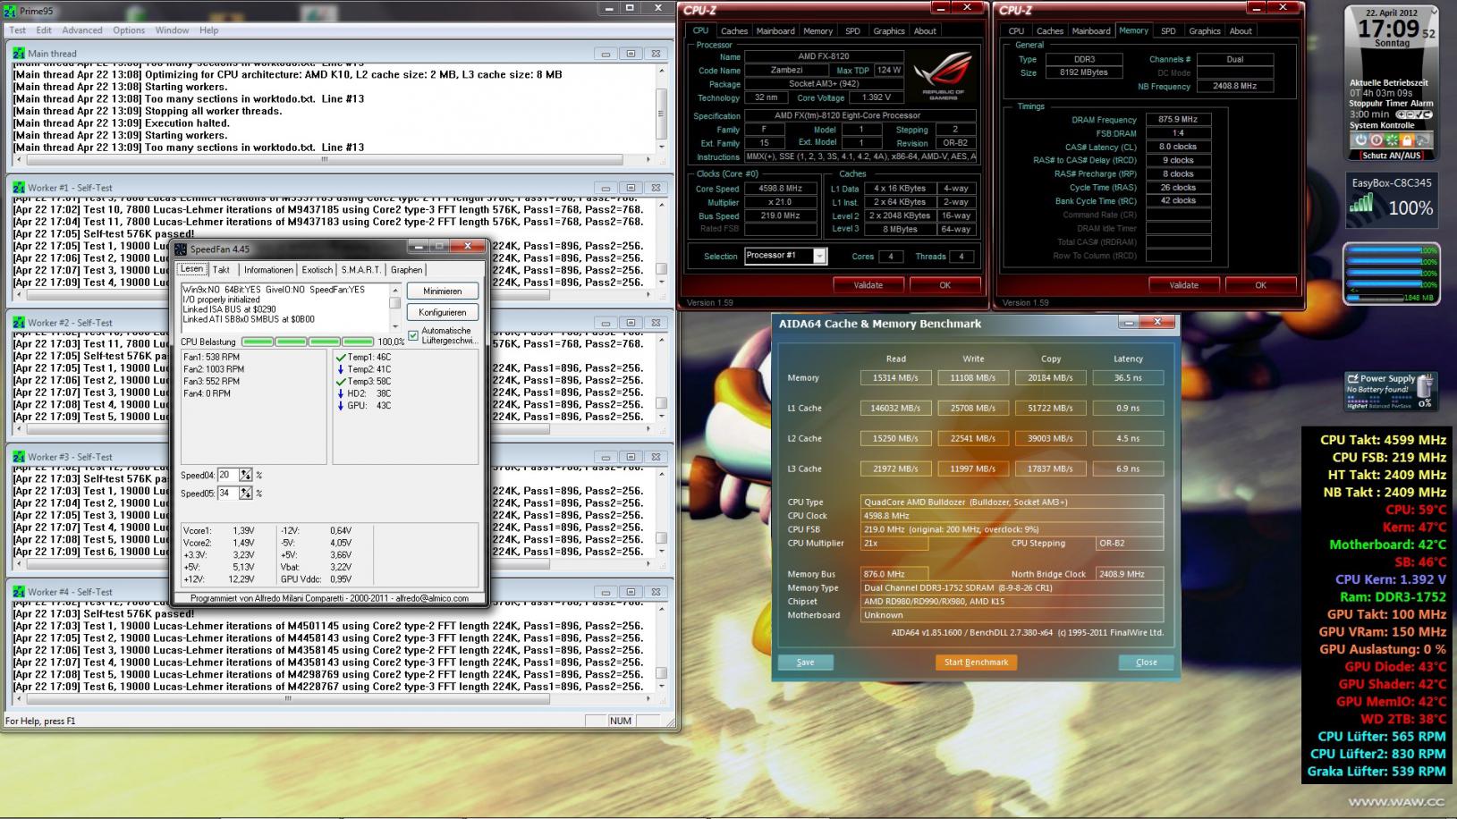
Task: Open the Test menu in Prime95
Action: click(18, 30)
